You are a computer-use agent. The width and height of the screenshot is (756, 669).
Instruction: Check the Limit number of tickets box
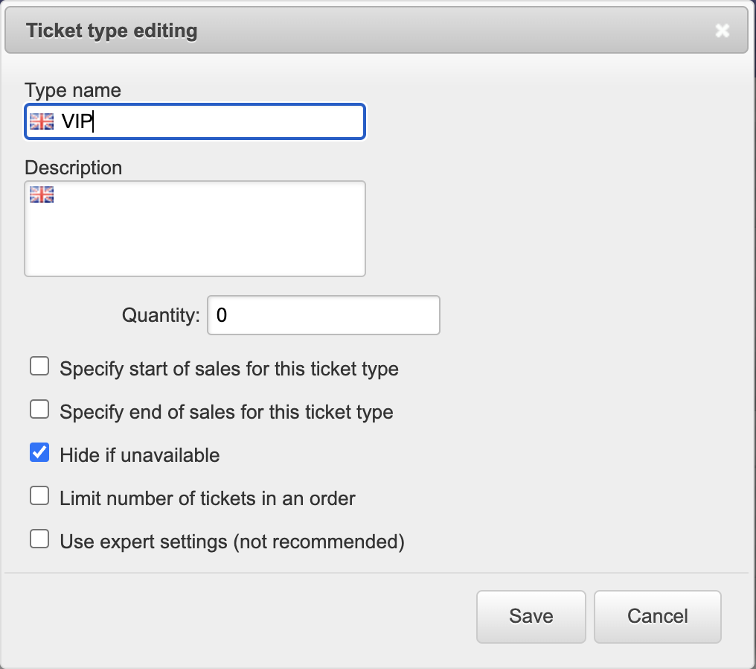click(x=39, y=496)
